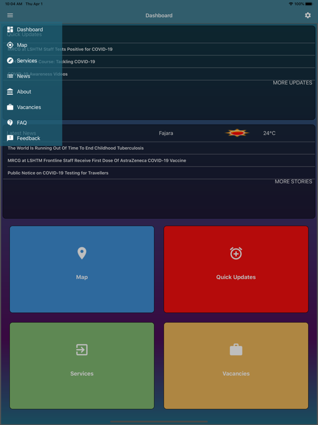Click the About institution icon in side menu

pos(10,92)
